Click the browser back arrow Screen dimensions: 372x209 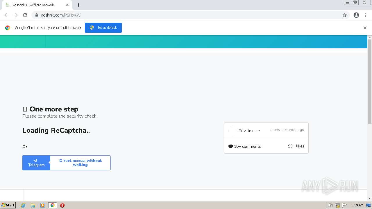[6, 15]
